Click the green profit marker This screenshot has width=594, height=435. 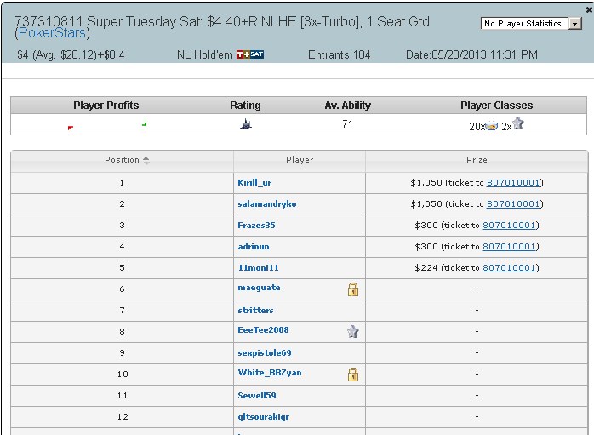pyautogui.click(x=145, y=123)
